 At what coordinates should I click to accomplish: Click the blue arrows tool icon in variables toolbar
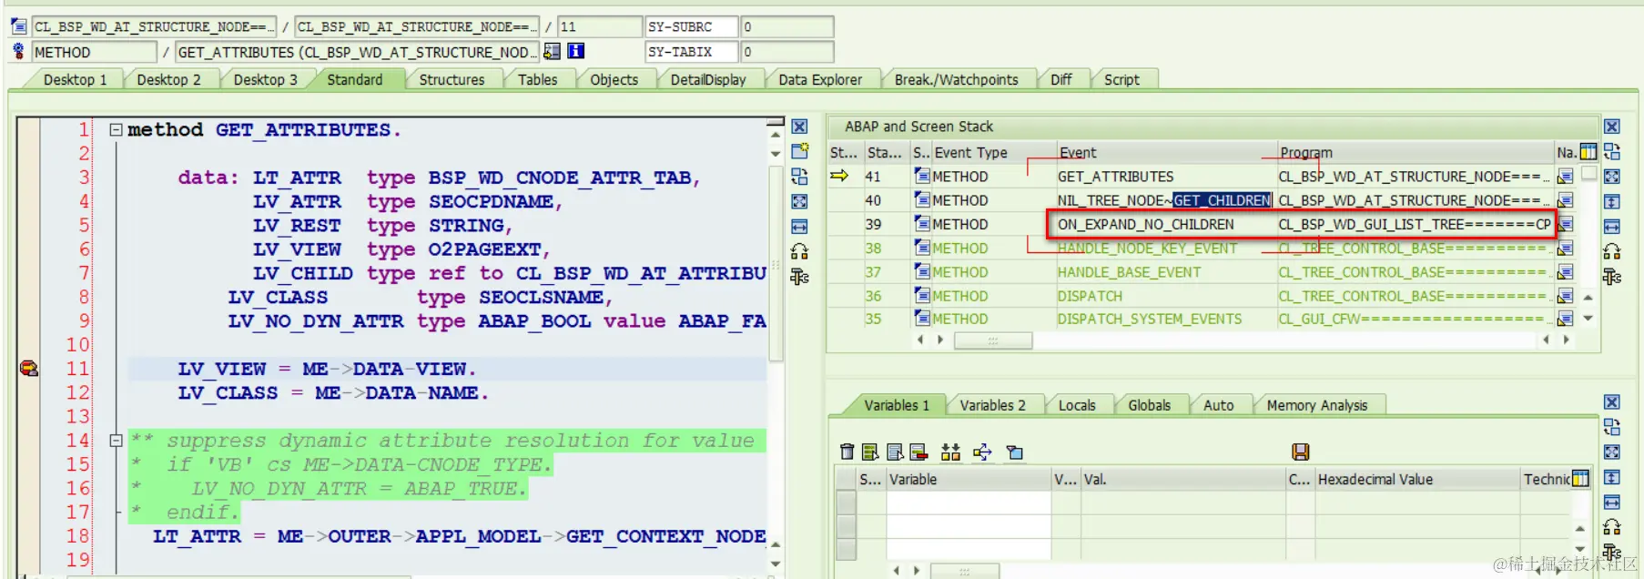[x=982, y=452]
